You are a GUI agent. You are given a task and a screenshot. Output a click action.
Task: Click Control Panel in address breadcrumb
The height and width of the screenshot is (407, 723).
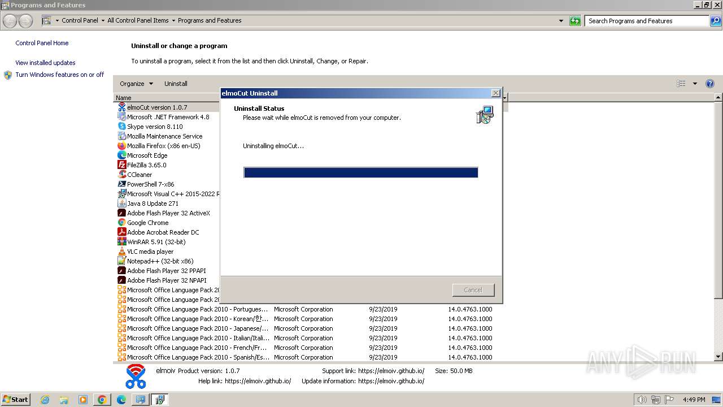[x=80, y=20]
